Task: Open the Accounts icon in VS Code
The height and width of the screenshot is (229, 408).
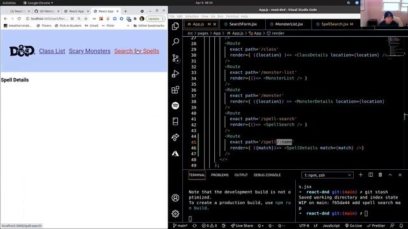Action: 175,198
